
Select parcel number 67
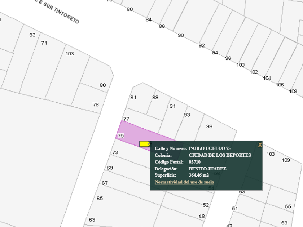pos(105,183)
